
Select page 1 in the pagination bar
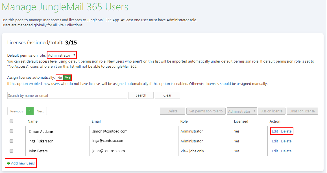(x=29, y=111)
